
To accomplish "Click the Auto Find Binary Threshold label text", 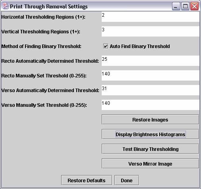I will pos(140,46).
